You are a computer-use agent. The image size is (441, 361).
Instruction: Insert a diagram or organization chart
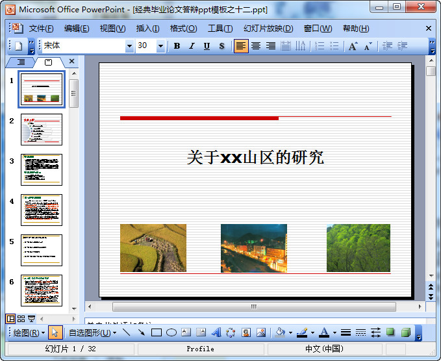pos(231,332)
